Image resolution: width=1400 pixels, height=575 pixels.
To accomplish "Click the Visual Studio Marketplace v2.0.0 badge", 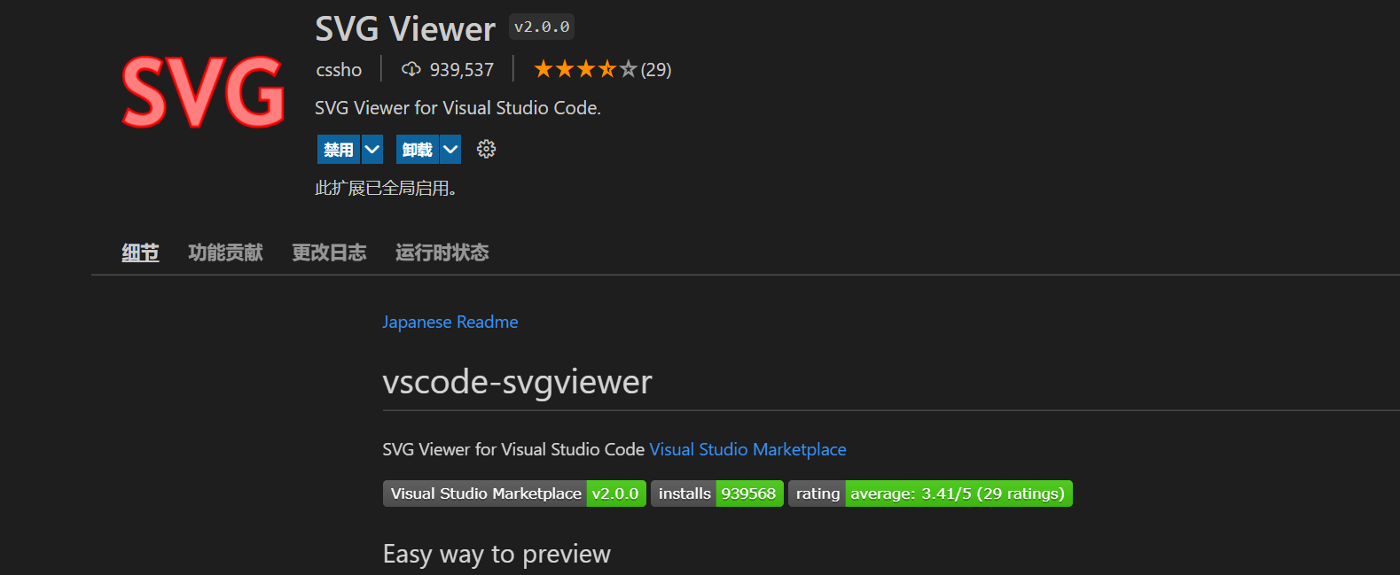I will (514, 493).
